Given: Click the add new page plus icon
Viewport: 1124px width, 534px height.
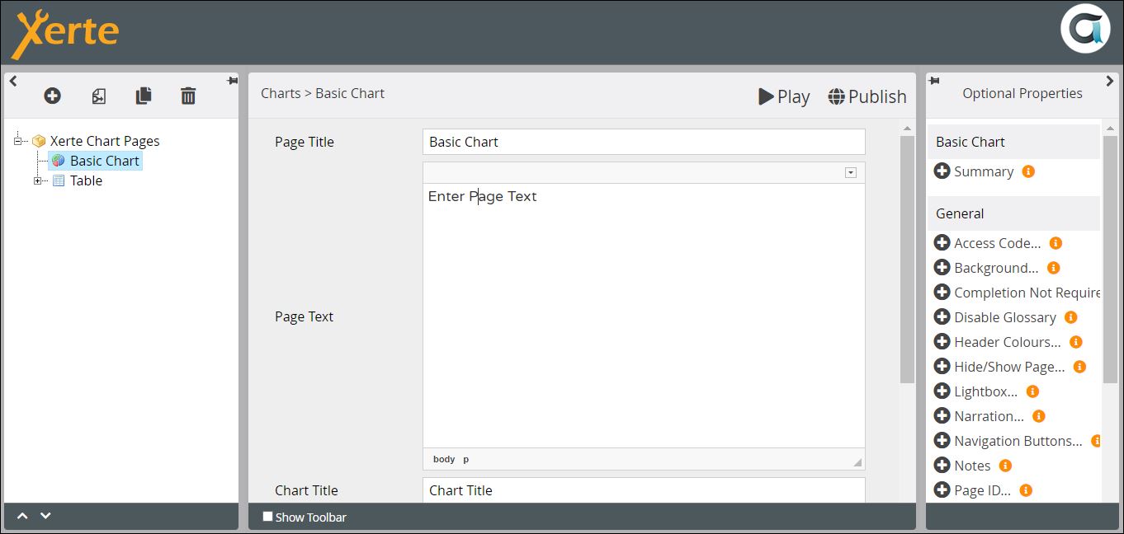Looking at the screenshot, I should tap(52, 96).
